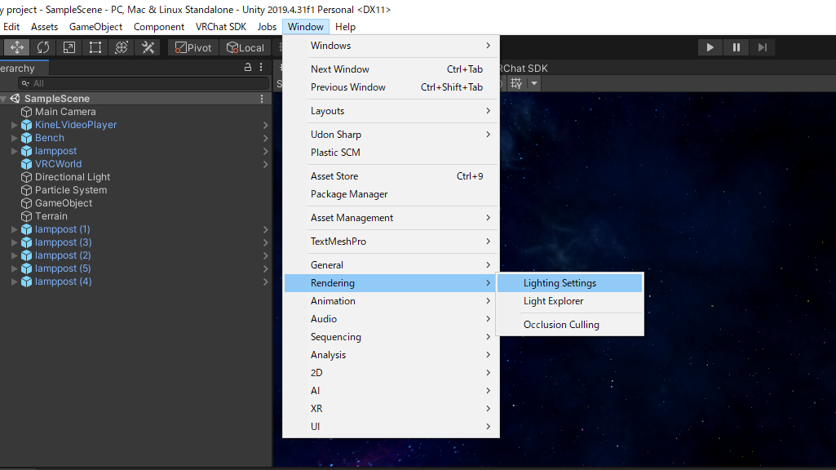The image size is (836, 470).
Task: Click Occlusion Culling menu entry
Action: [561, 325]
